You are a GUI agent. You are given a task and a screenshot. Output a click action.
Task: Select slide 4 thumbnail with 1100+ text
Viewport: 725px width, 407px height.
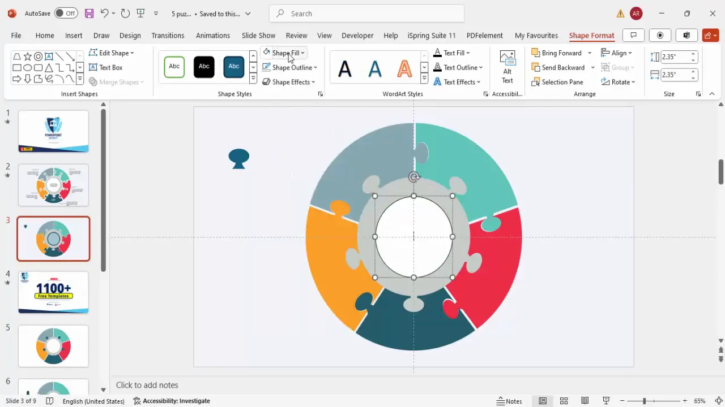(x=53, y=292)
